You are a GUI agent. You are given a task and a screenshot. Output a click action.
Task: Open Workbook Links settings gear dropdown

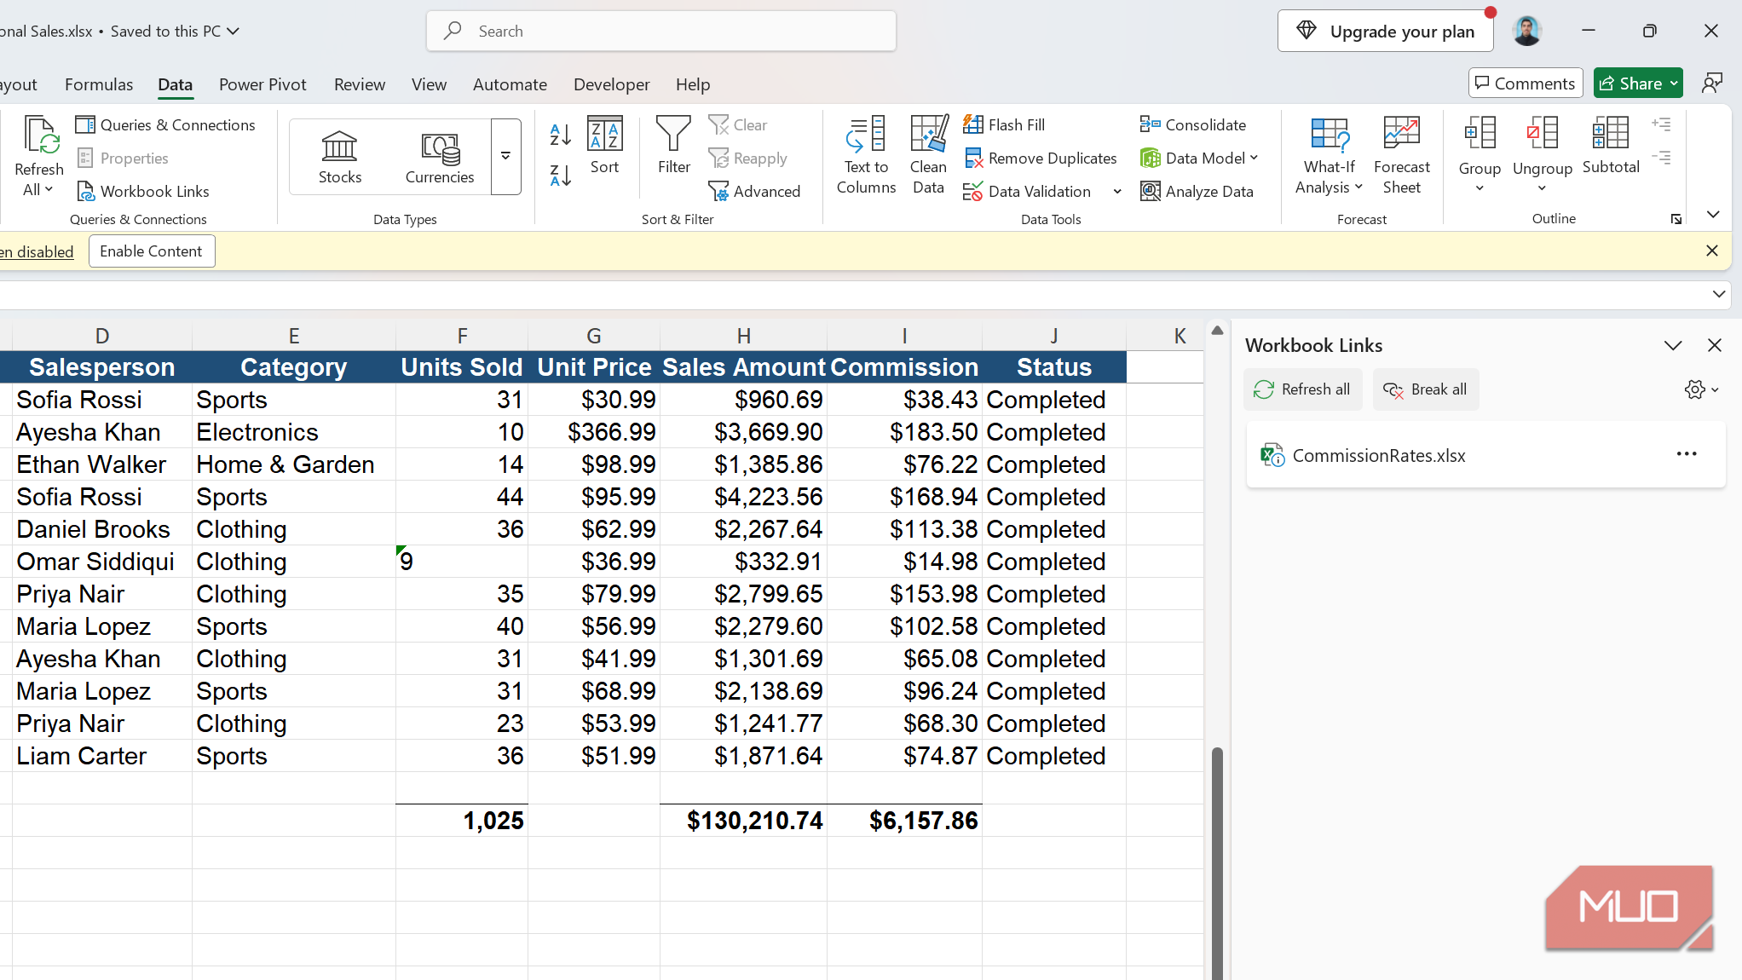[1701, 389]
